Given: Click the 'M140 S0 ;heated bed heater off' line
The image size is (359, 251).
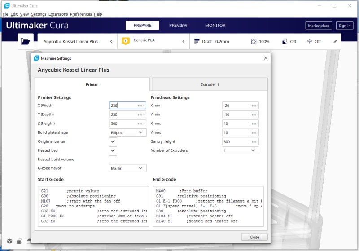Looking at the screenshot, I should coord(197,221).
